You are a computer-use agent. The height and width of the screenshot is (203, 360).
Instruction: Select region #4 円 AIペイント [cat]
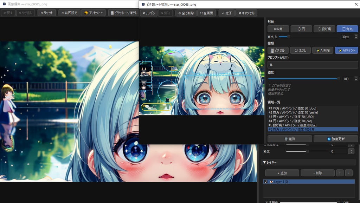point(313,121)
